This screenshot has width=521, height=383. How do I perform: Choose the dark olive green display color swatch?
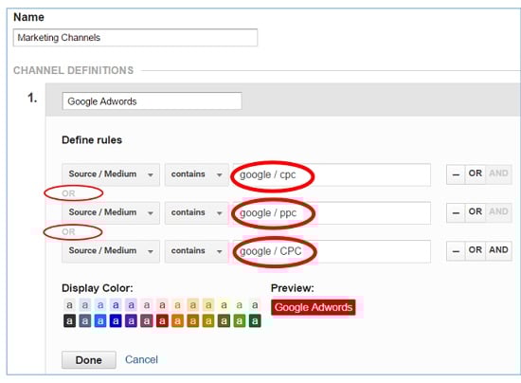[224, 321]
